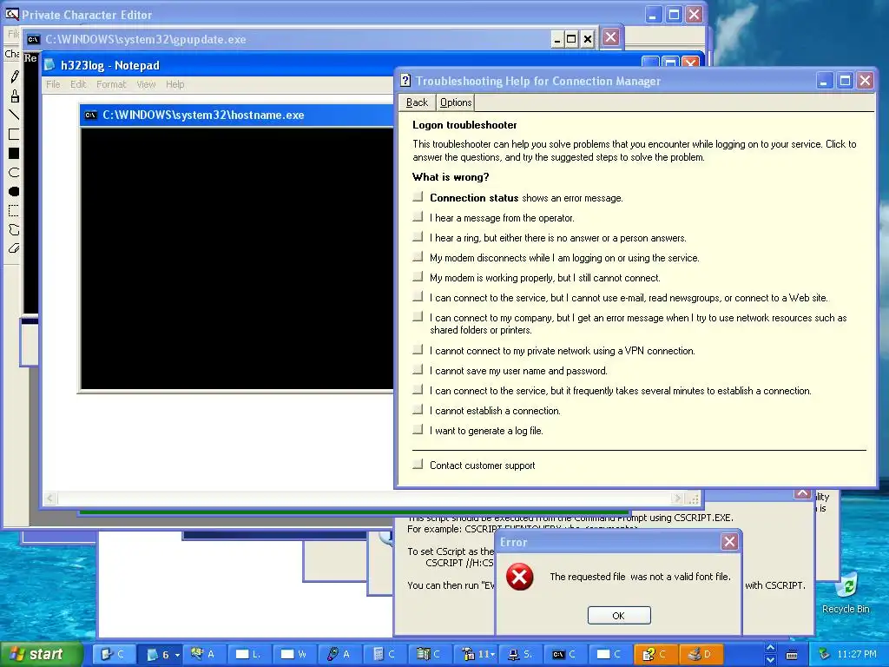889x667 pixels.
Task: Select the Hollow Rectangle tool
Action: coord(14,135)
